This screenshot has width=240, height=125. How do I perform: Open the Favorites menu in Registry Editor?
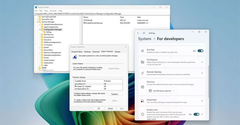pyautogui.click(x=53, y=11)
